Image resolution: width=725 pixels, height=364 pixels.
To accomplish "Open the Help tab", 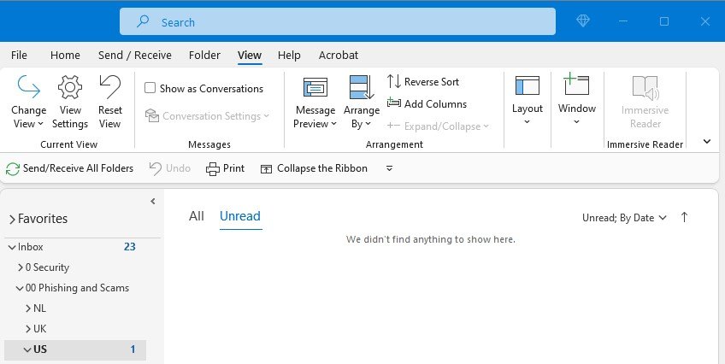I will point(289,55).
